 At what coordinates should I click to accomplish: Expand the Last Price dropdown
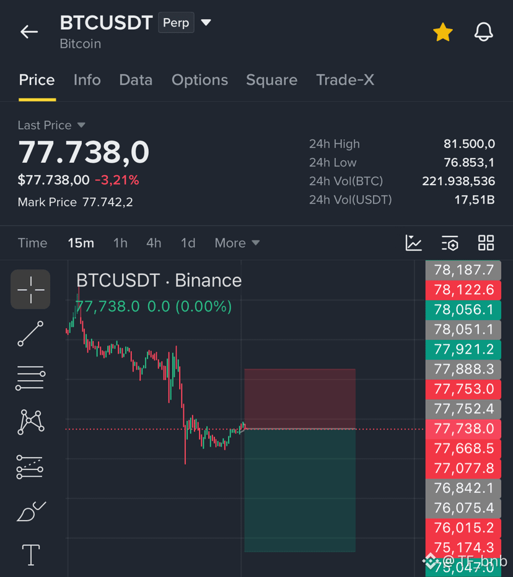[x=51, y=125]
